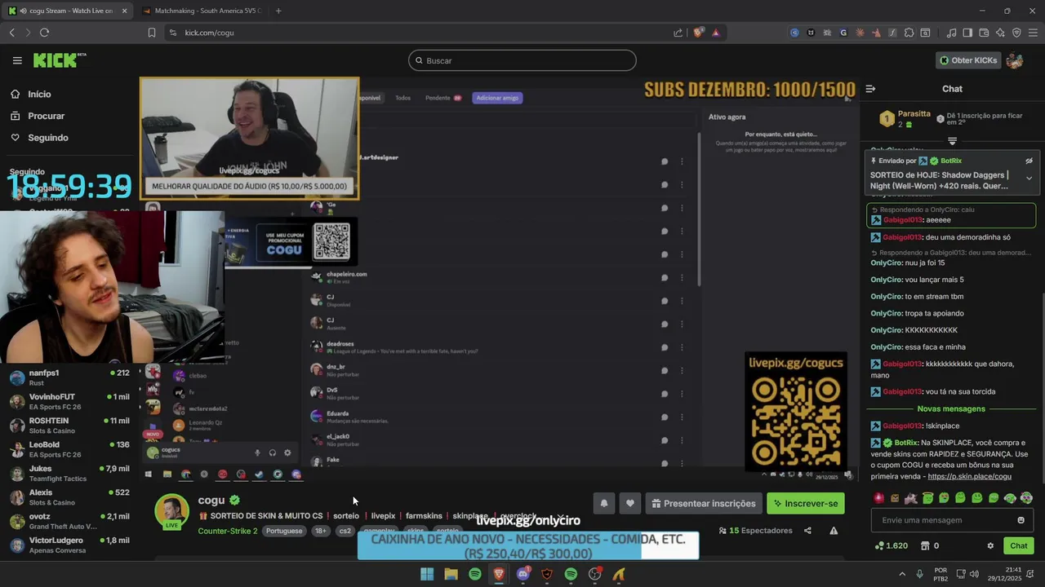Image resolution: width=1045 pixels, height=587 pixels.
Task: Switch to cogu Stream browser tab
Action: 67,11
